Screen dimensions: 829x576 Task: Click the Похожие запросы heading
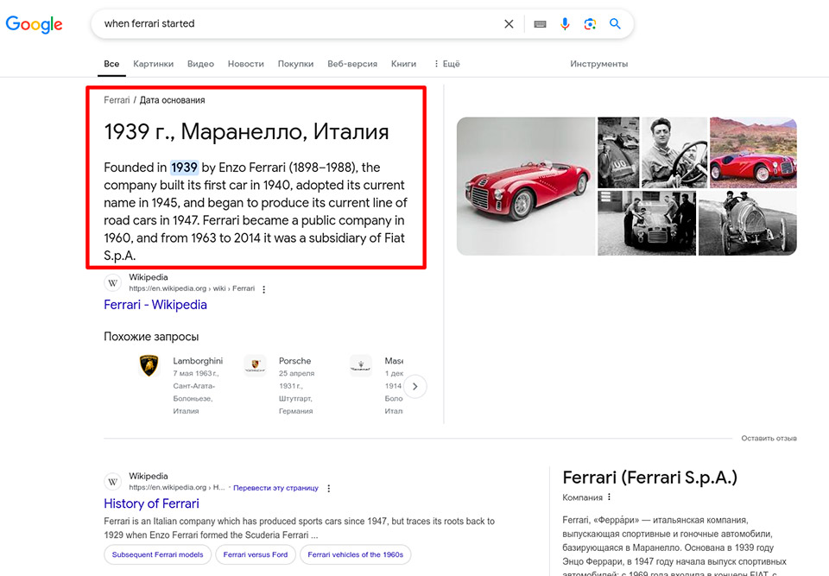pos(151,337)
